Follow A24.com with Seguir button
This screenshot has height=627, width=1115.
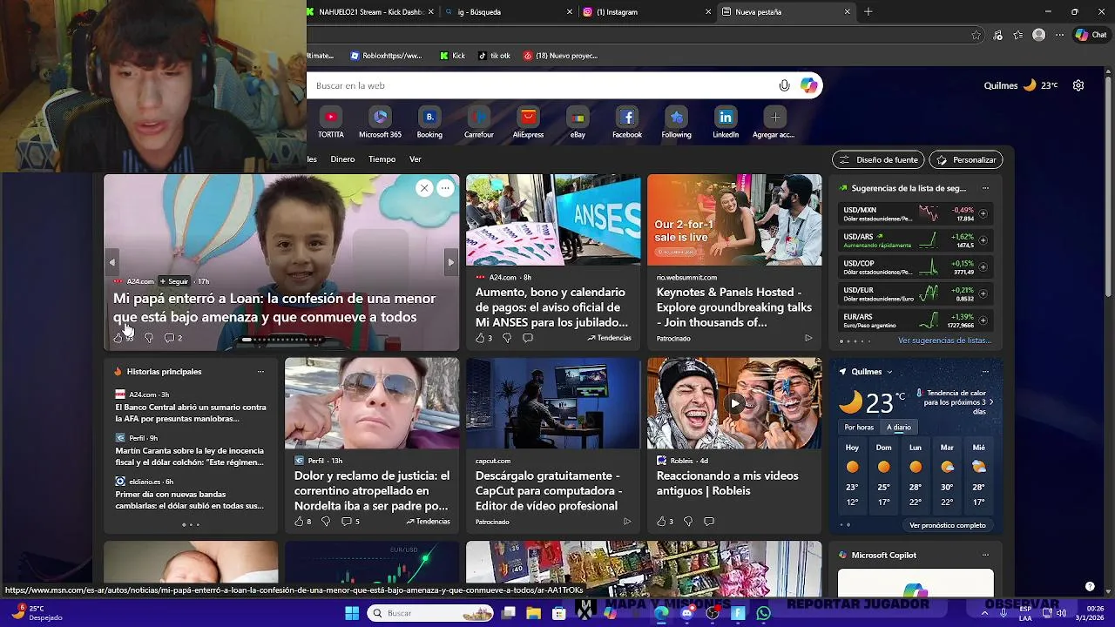pos(174,281)
